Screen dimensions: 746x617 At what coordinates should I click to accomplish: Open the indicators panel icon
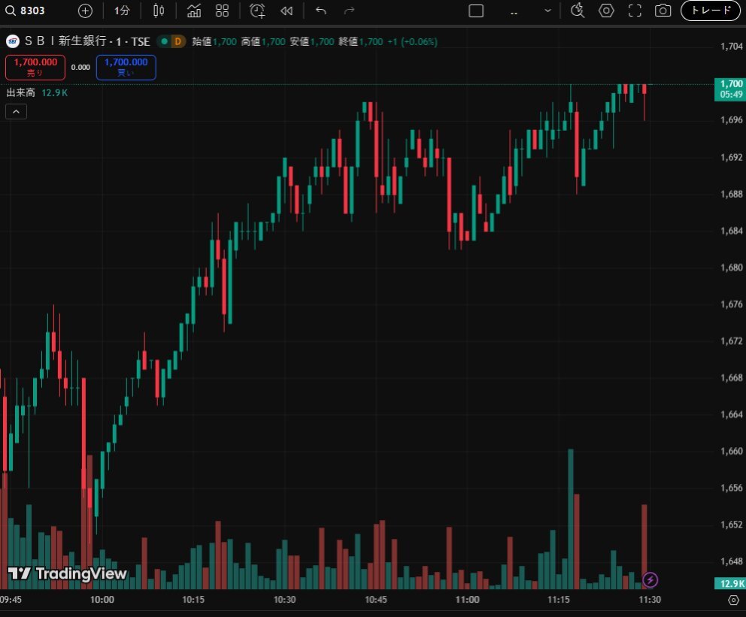coord(194,11)
